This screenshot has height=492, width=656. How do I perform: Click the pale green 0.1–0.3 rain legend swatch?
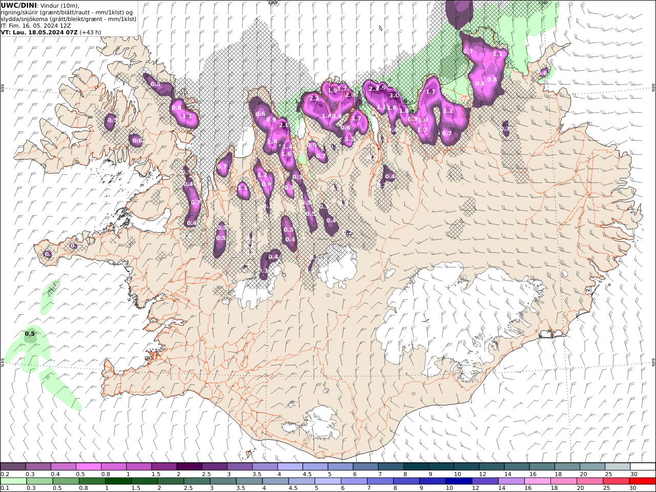coord(13,481)
